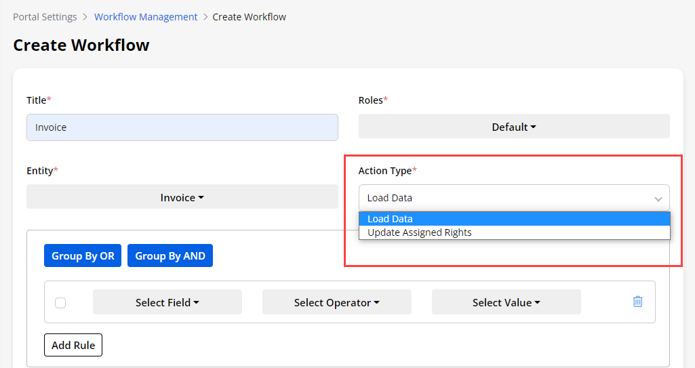Image resolution: width=695 pixels, height=368 pixels.
Task: Click Create Workflow breadcrumb item
Action: point(249,17)
